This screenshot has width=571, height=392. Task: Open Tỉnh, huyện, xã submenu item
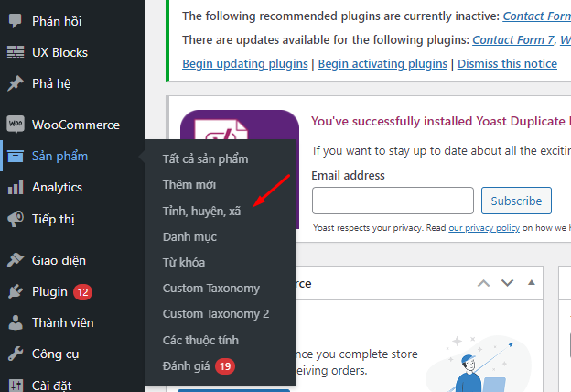coord(201,211)
